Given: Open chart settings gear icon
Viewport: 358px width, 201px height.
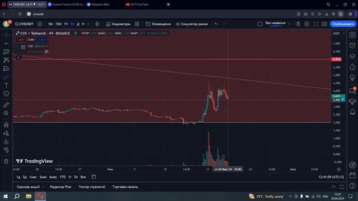Looking at the screenshot, I should (x=307, y=24).
